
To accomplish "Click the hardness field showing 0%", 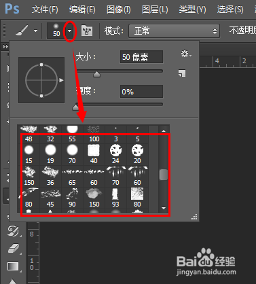I will point(141,92).
